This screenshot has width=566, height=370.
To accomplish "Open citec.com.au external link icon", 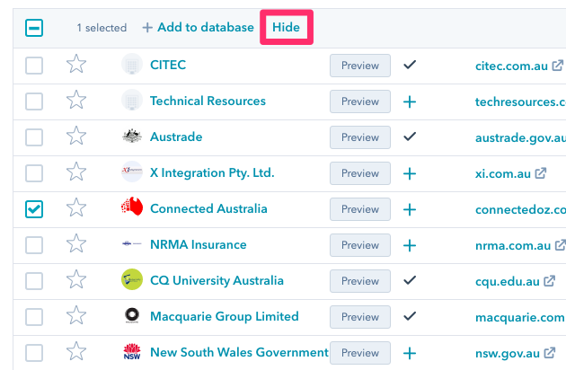I will [557, 66].
